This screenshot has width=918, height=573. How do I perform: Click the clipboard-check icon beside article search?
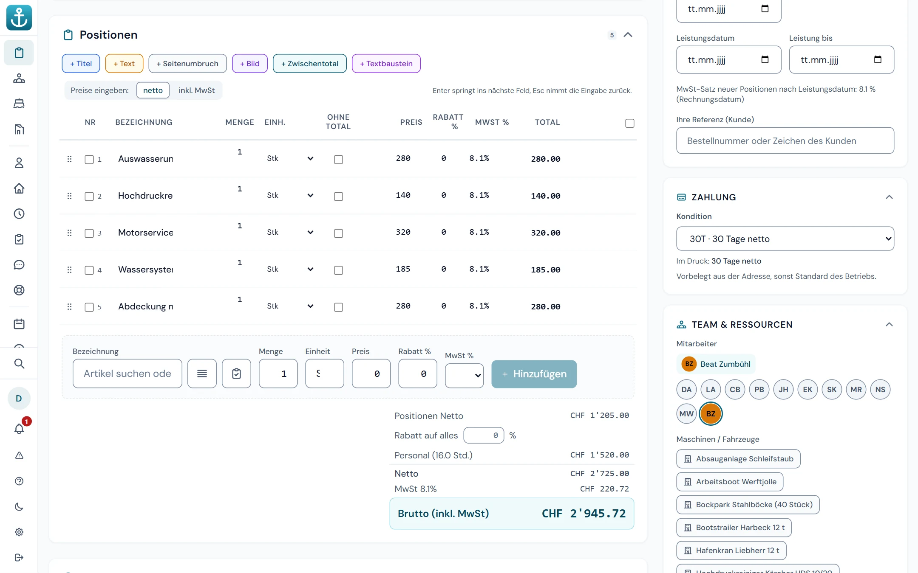(x=237, y=374)
